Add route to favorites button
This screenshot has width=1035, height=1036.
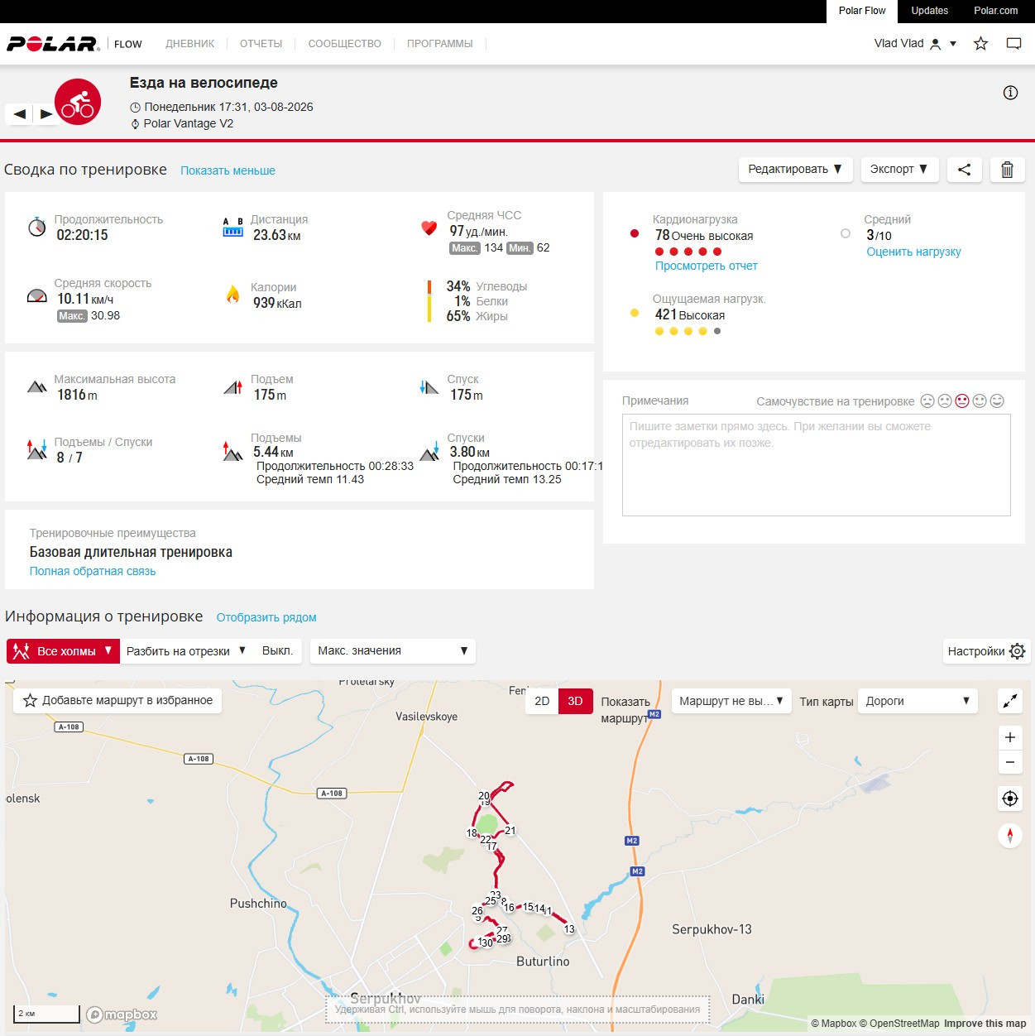[x=117, y=700]
